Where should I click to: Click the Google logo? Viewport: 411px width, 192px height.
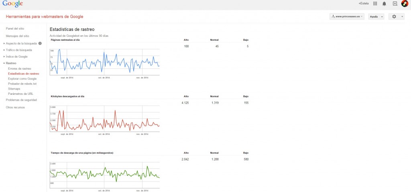[12, 4]
